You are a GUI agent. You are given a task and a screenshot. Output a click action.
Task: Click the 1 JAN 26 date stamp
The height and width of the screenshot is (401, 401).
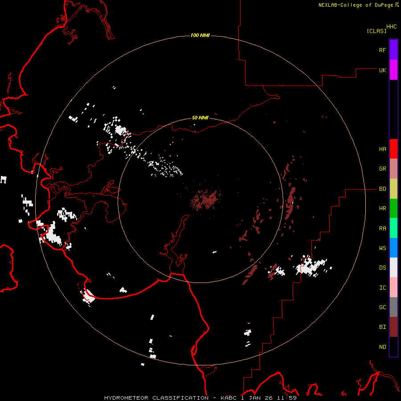257,398
